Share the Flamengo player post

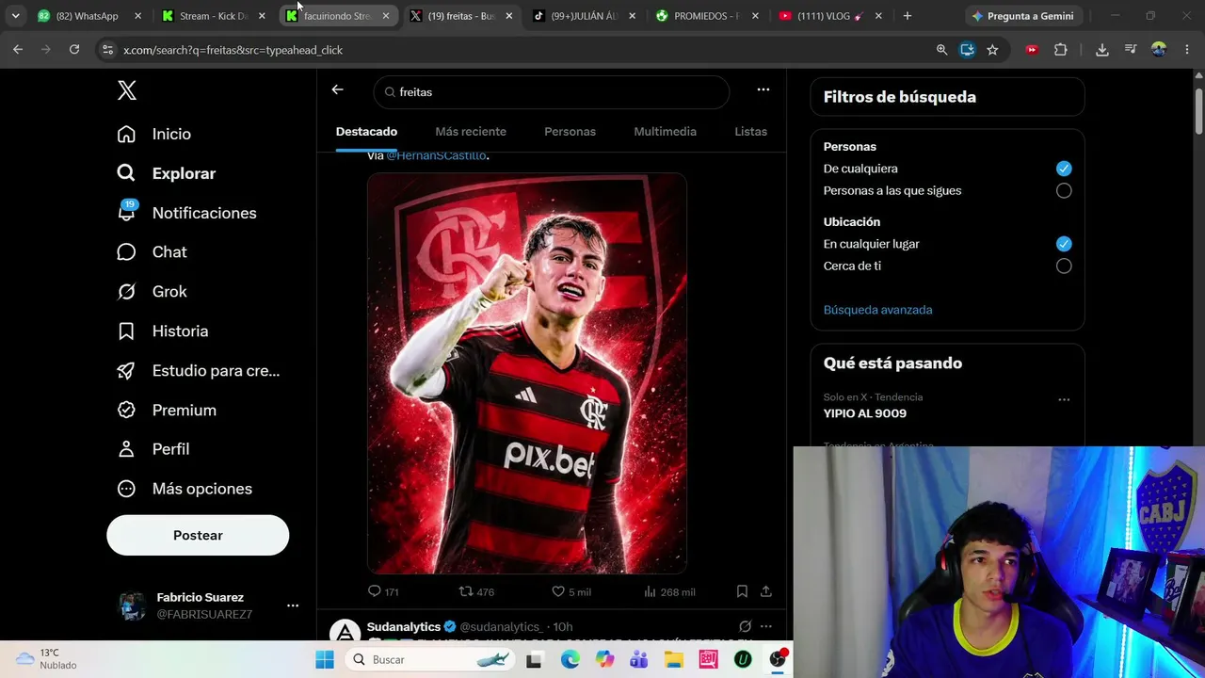coord(766,591)
